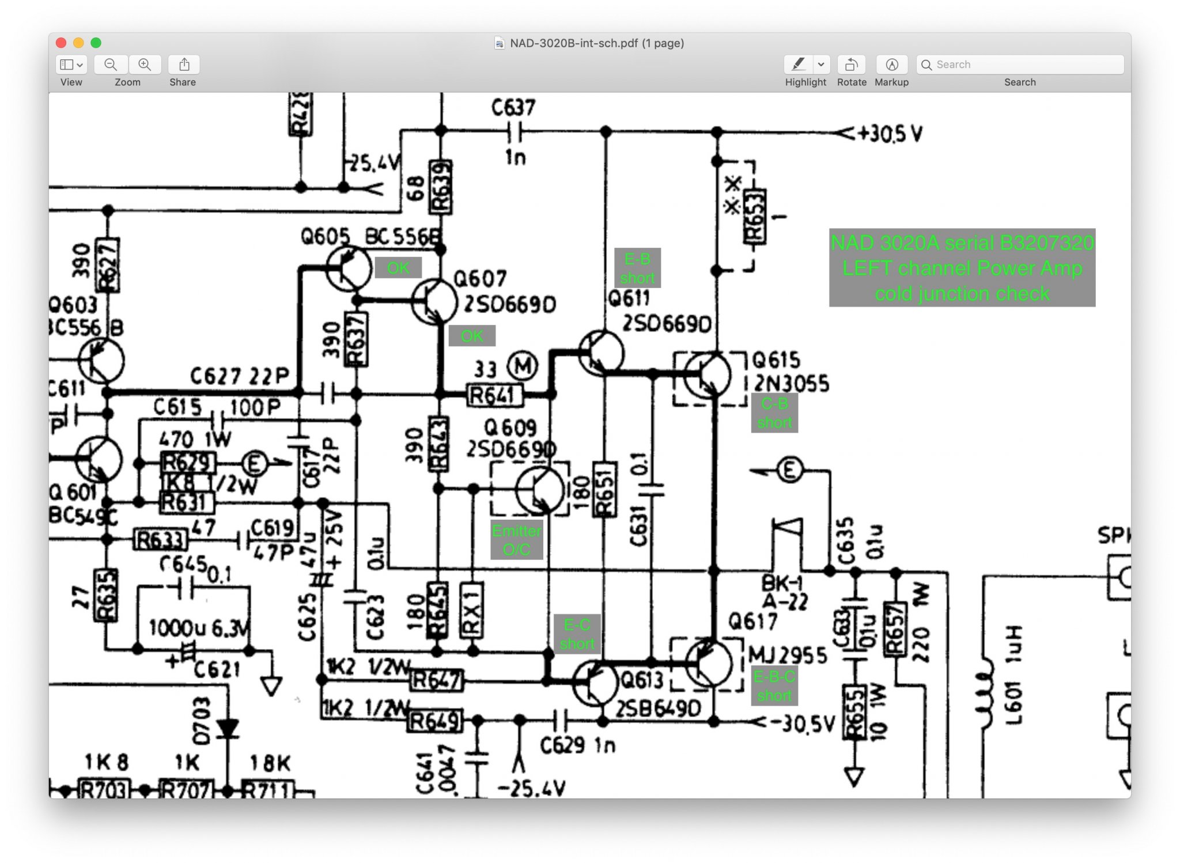The image size is (1180, 863).
Task: Click the PDF document icon in title bar
Action: pos(500,43)
